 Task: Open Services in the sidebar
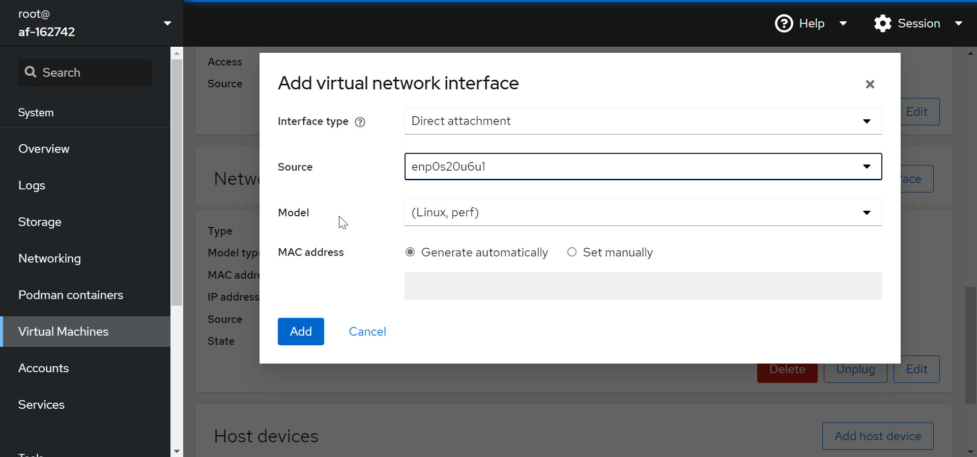pyautogui.click(x=85, y=405)
